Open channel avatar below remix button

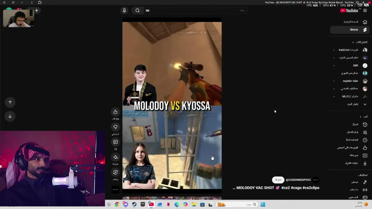[115, 190]
